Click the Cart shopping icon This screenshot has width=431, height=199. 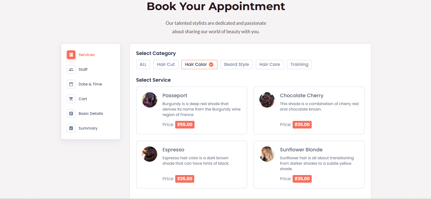(71, 99)
